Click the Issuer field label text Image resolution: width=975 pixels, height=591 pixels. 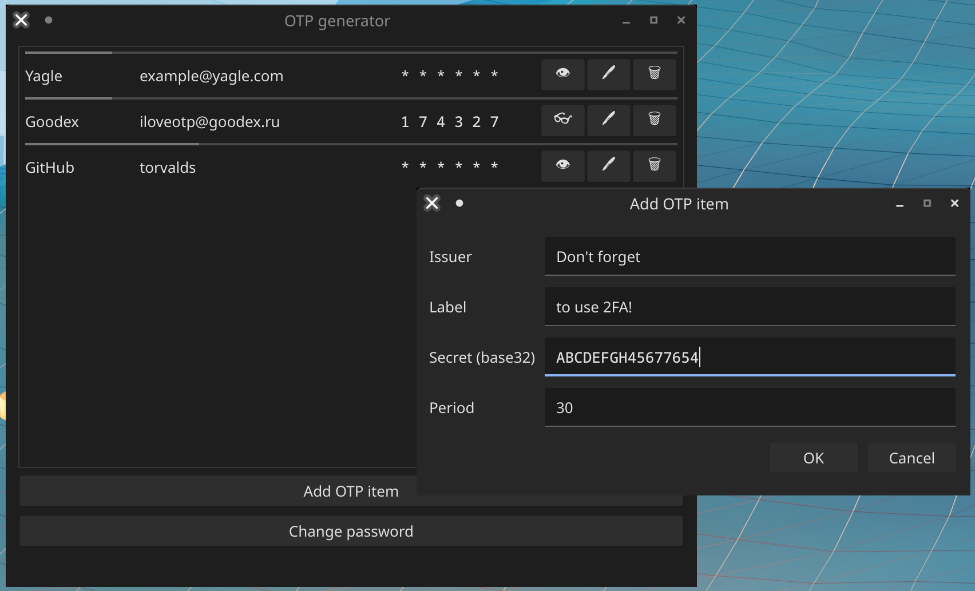click(450, 257)
